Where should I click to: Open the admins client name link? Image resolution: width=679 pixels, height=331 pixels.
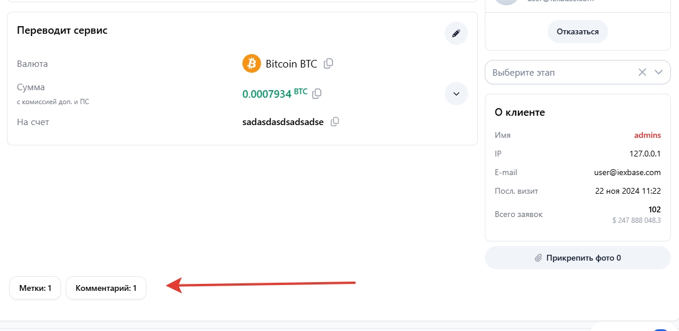click(647, 135)
